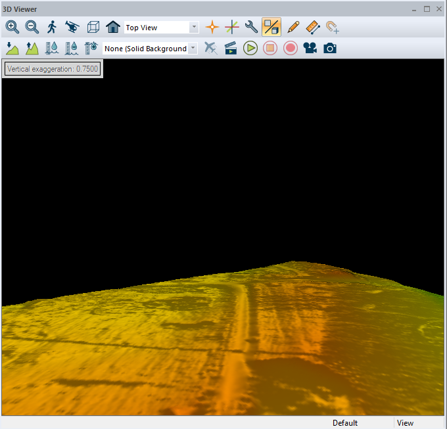
Task: Increase vertical exaggeration with up-arrow mountain icon
Action: (32, 48)
